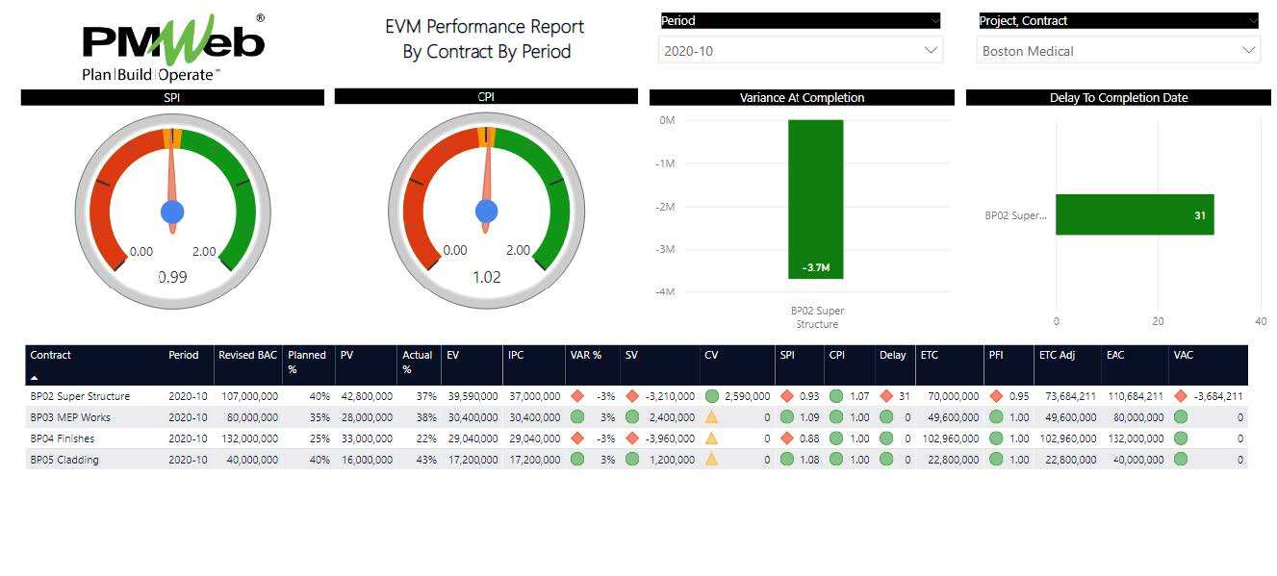Click the PMWeb logo
1277x576 pixels.
click(x=173, y=48)
